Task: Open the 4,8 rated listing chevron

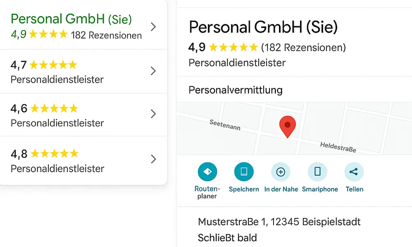Action: 153,159
